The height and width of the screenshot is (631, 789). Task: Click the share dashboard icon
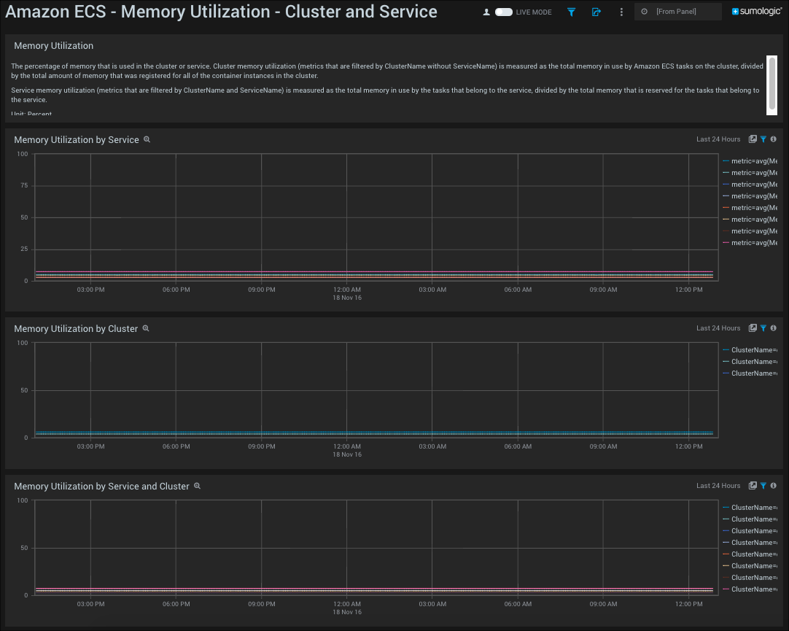click(596, 12)
